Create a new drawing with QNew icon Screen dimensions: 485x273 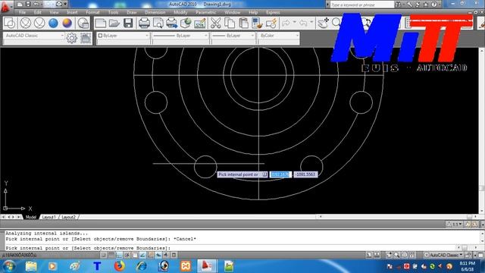pyautogui.click(x=101, y=24)
